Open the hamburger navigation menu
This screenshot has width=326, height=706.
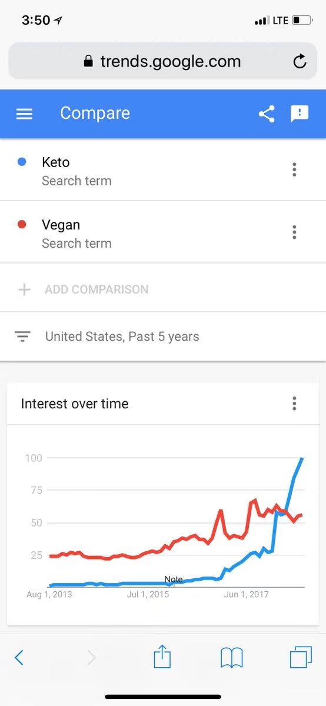24,114
